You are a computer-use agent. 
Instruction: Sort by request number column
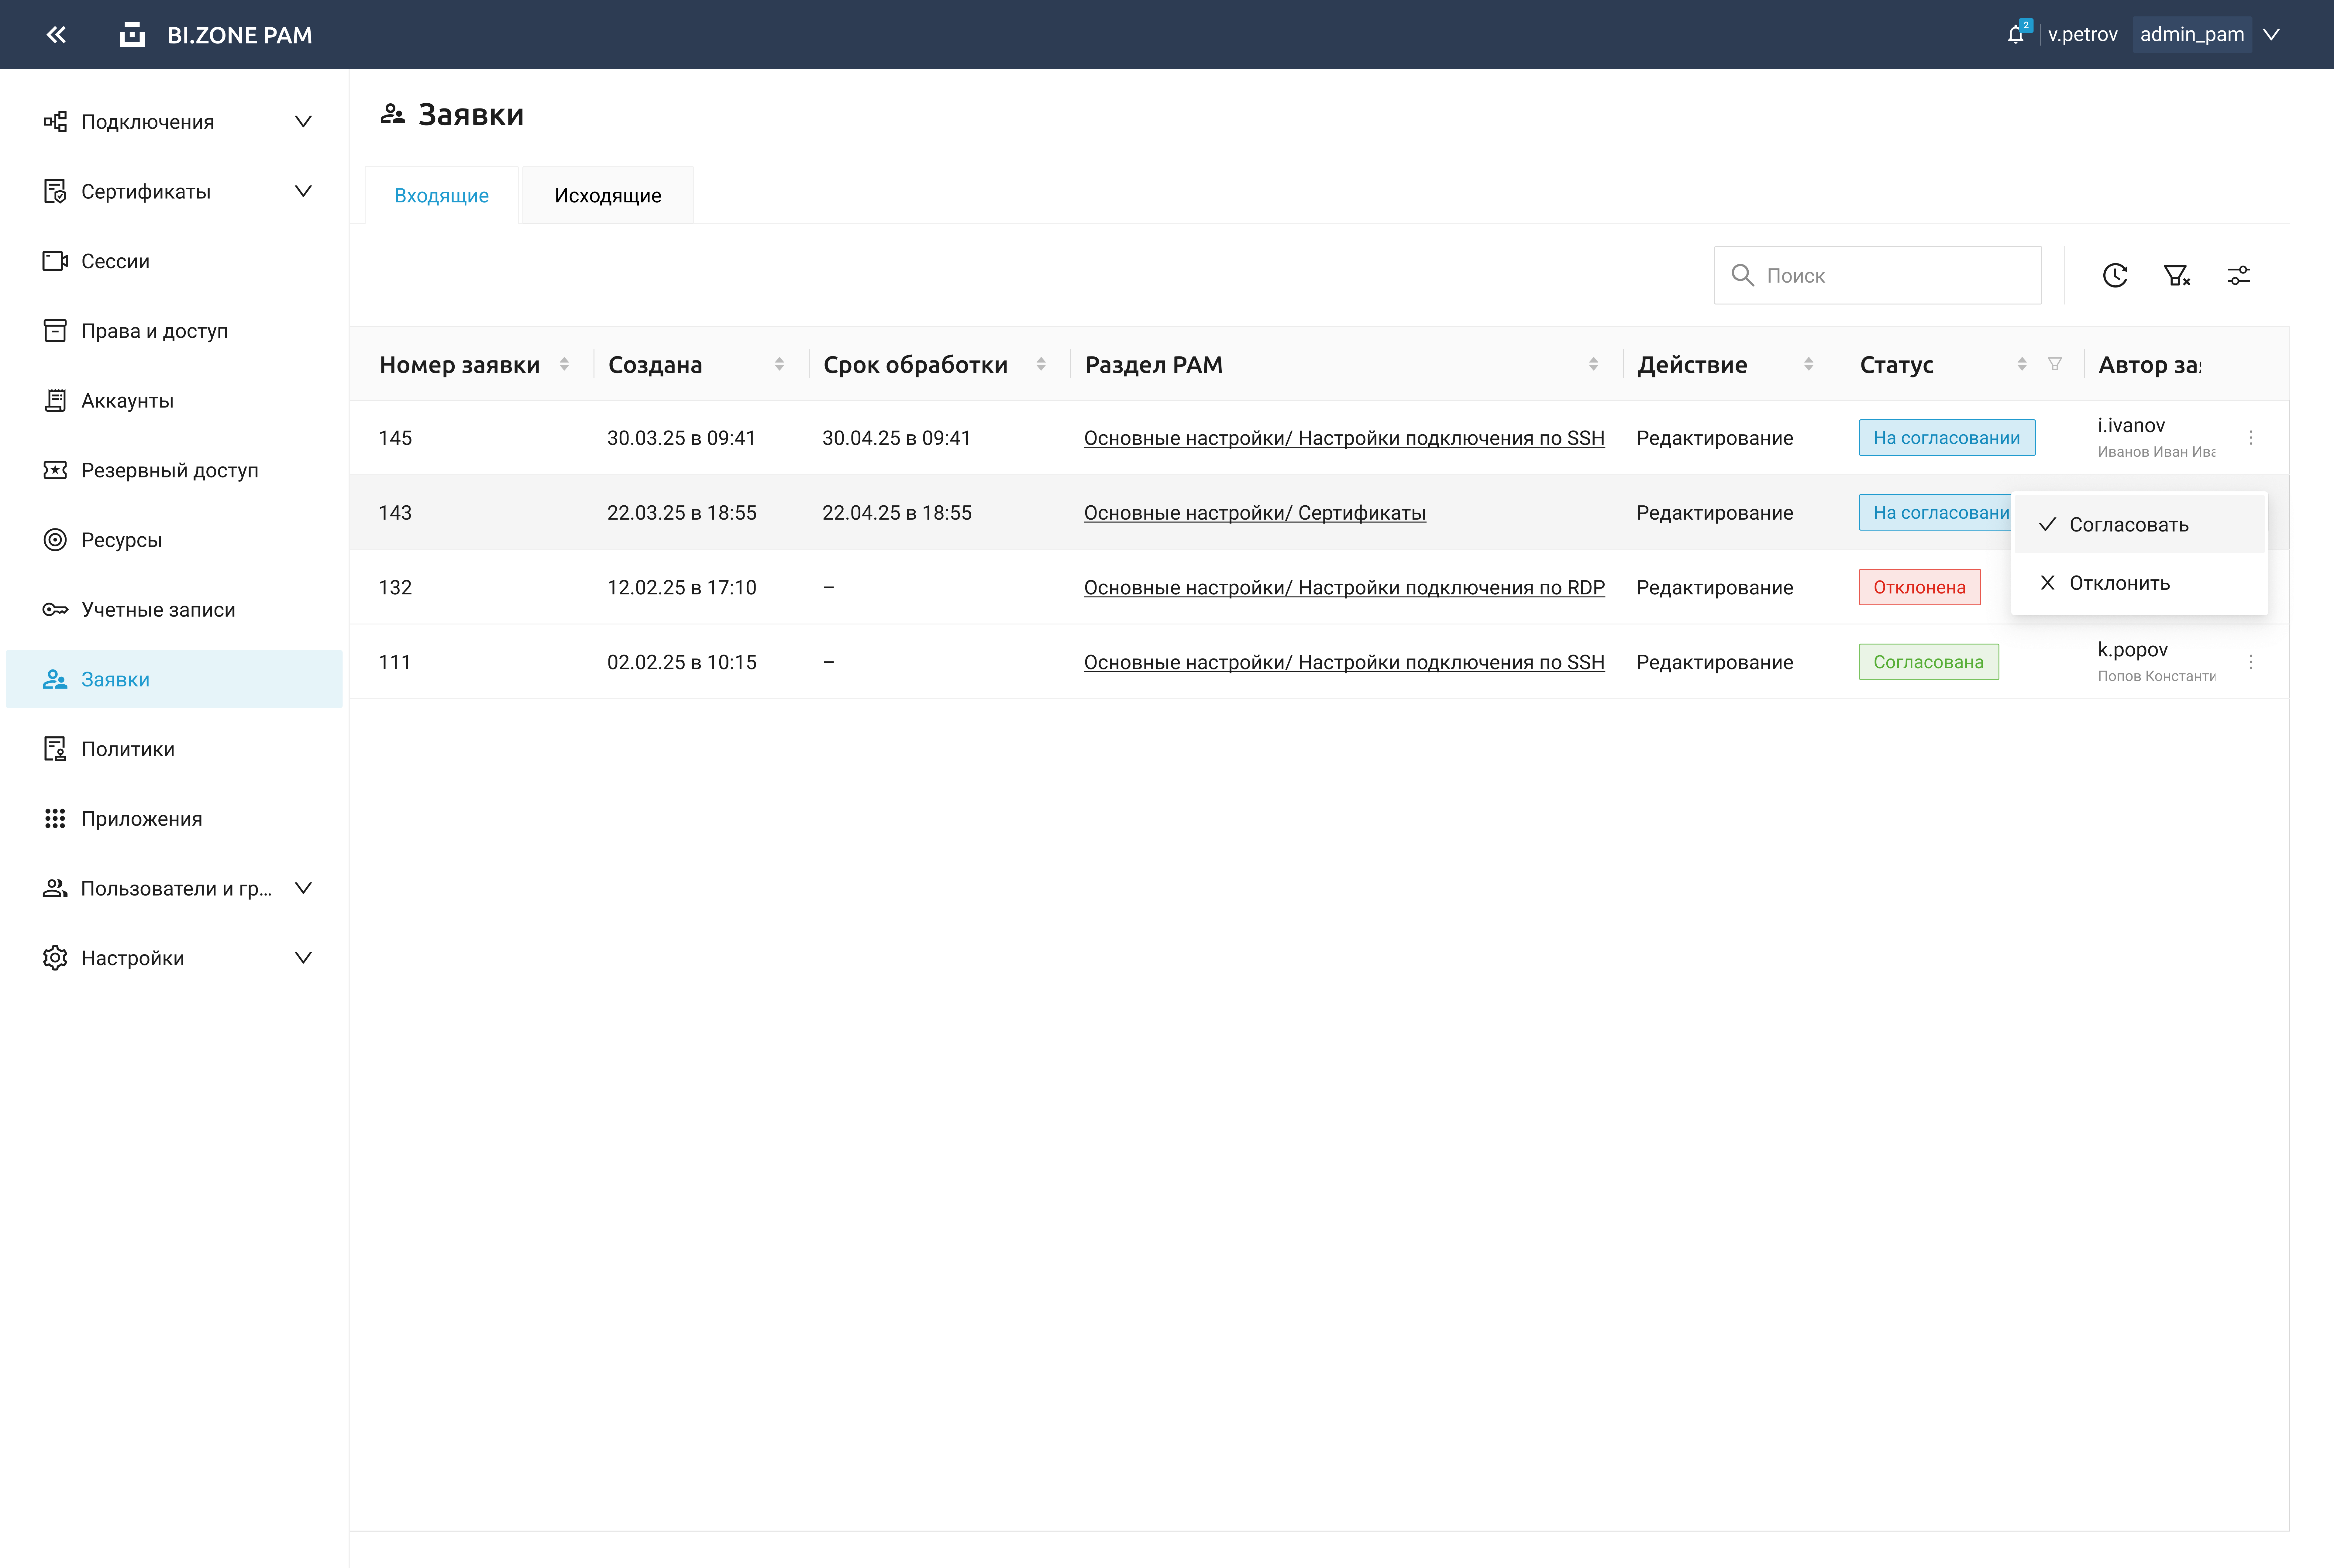pos(564,364)
